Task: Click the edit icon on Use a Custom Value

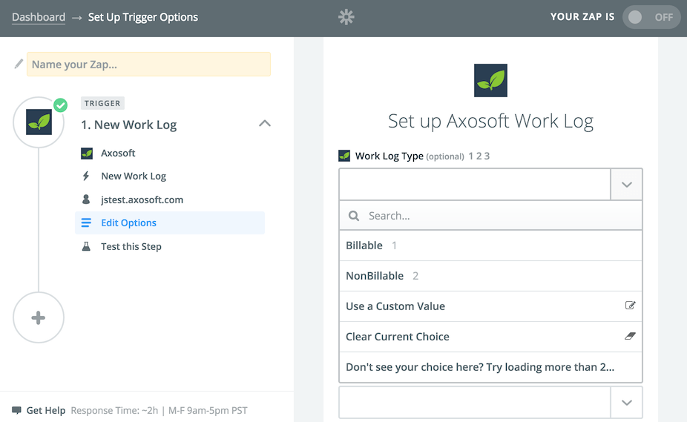Action: pyautogui.click(x=630, y=306)
